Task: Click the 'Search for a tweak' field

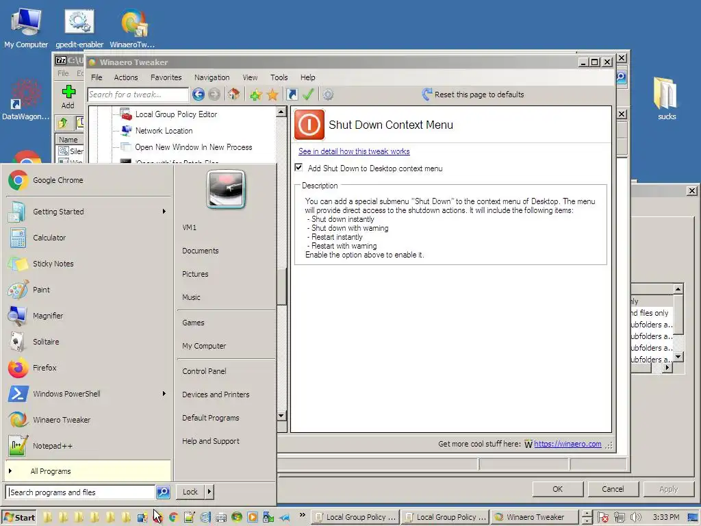Action: (138, 95)
